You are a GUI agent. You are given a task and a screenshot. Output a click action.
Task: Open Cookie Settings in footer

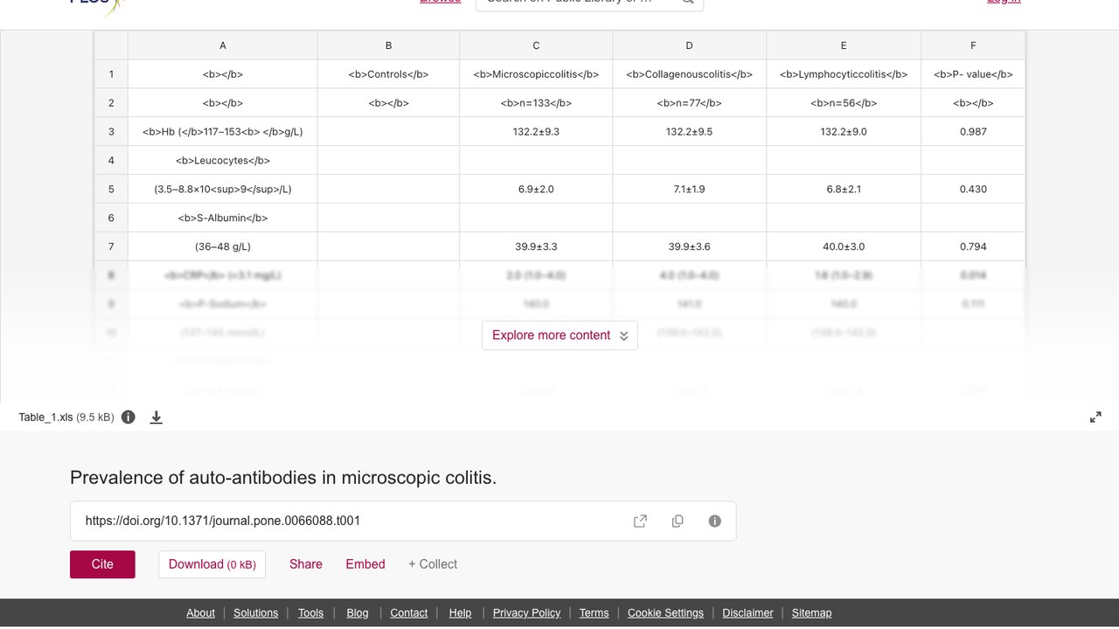665,613
